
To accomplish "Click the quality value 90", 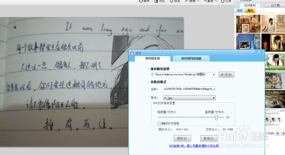I will pos(227,117).
